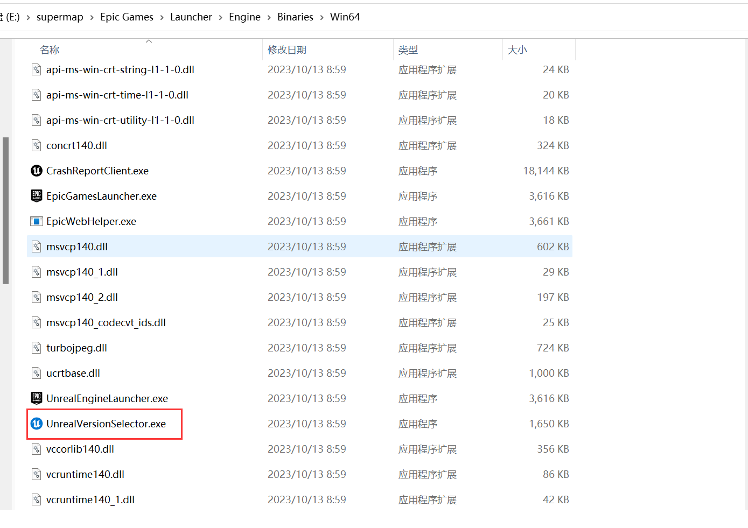Click the CrashReportClient.exe Unreal icon
This screenshot has width=748, height=528.
tap(37, 171)
